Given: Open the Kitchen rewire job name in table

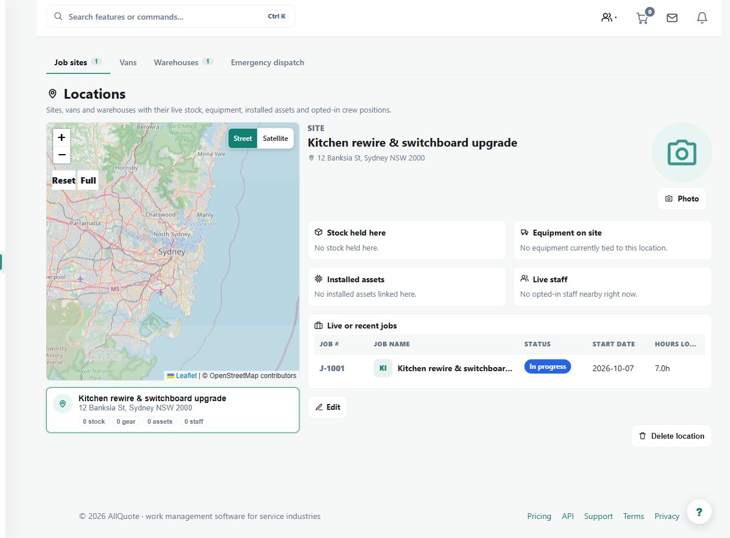Looking at the screenshot, I should coord(455,368).
